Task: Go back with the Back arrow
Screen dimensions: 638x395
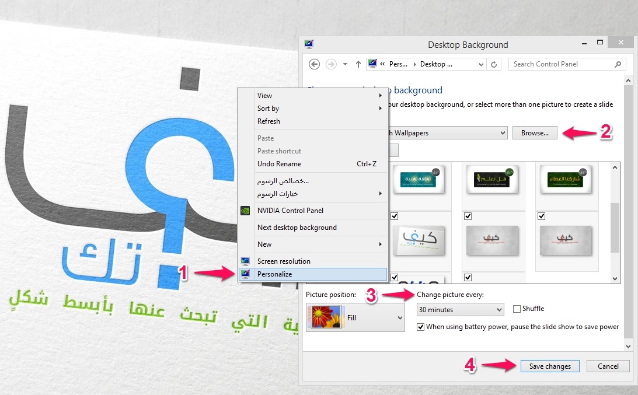Action: pyautogui.click(x=314, y=64)
